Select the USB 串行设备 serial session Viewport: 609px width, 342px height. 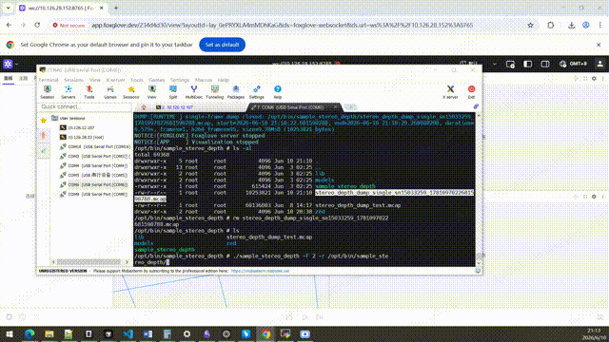[93, 175]
